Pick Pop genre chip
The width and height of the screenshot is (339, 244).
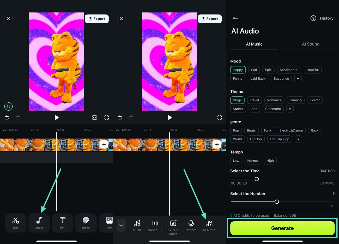(236, 130)
